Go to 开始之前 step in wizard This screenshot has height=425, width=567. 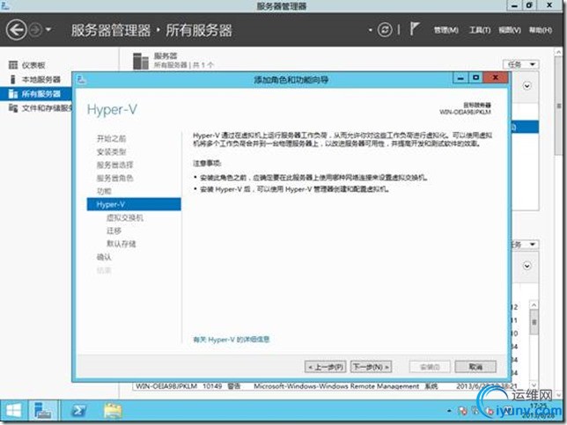pos(111,138)
